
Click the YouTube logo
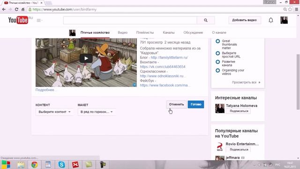[18, 20]
